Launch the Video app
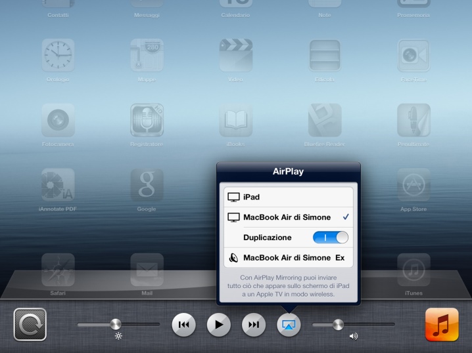This screenshot has width=472, height=353. (x=236, y=55)
